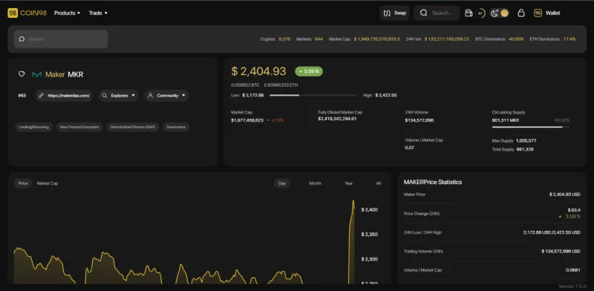The height and width of the screenshot is (291, 594).
Task: Click the Markets 644 value
Action: 319,39
